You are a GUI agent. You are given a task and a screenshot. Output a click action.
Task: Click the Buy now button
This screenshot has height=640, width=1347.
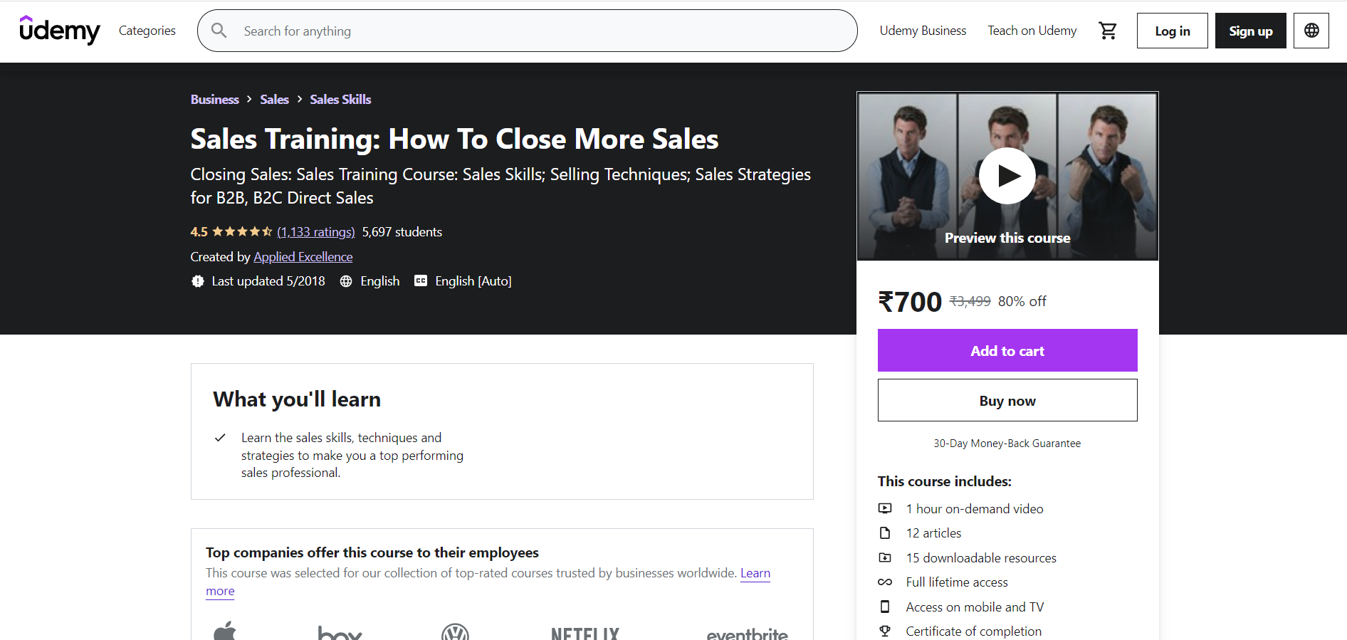[1007, 400]
